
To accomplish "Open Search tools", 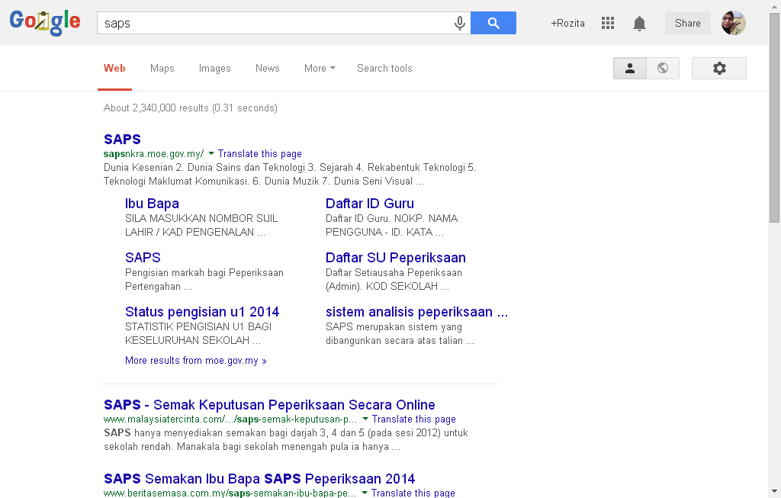I will tap(384, 68).
